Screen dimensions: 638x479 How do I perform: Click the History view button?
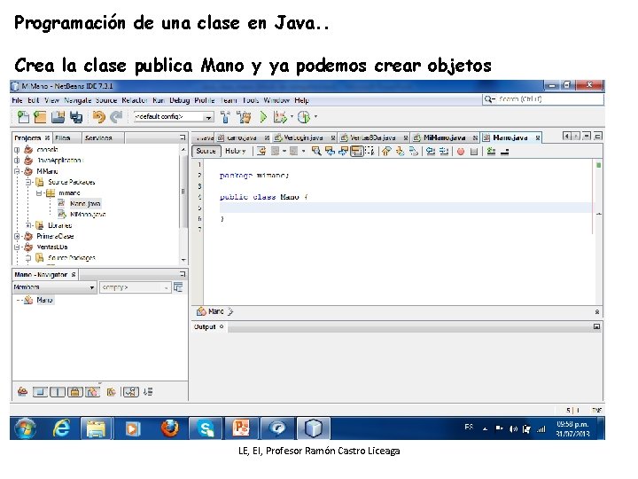pos(235,151)
